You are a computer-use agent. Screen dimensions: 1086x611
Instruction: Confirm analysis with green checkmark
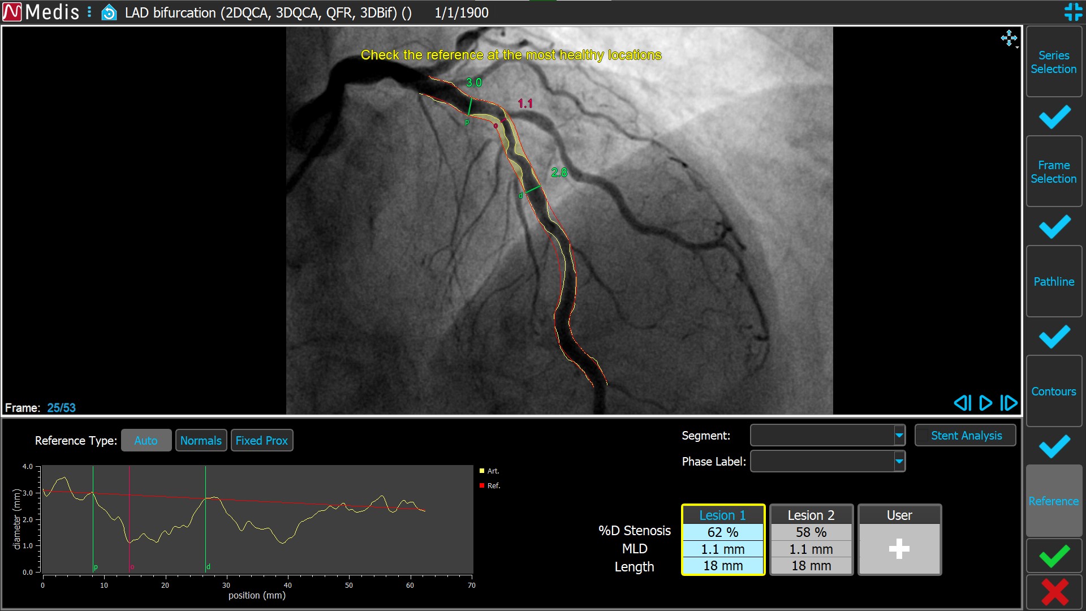1054,557
